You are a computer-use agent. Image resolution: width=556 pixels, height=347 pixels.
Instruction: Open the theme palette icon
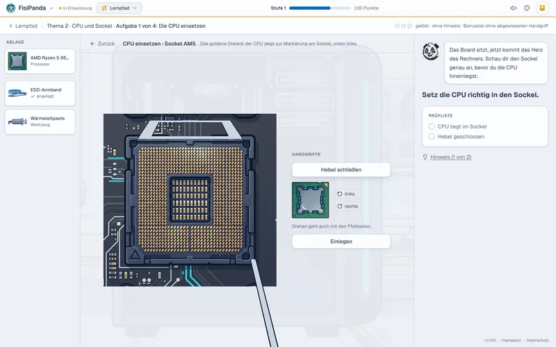527,8
